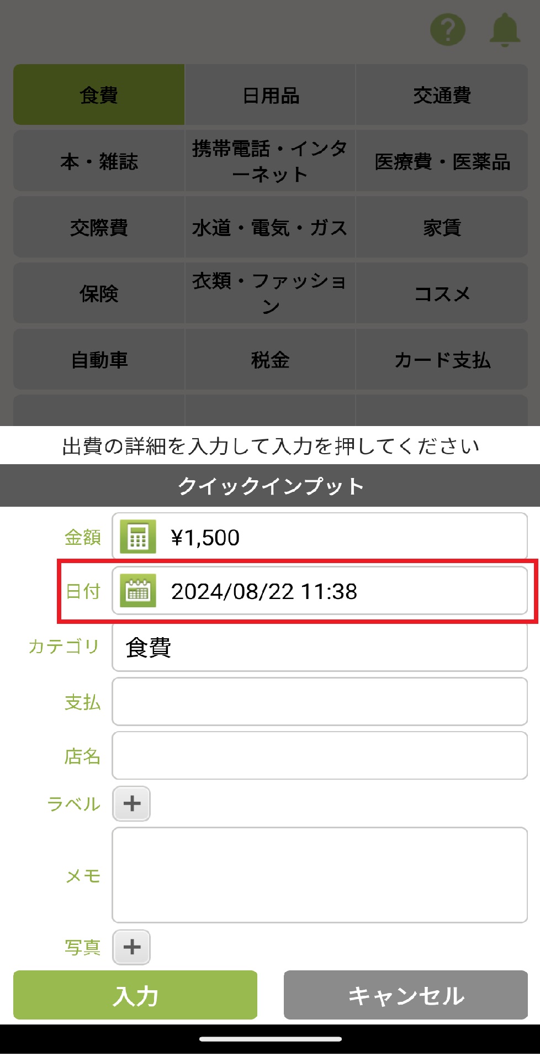Open the 支払 payment method field
The width and height of the screenshot is (540, 1056).
[x=319, y=702]
